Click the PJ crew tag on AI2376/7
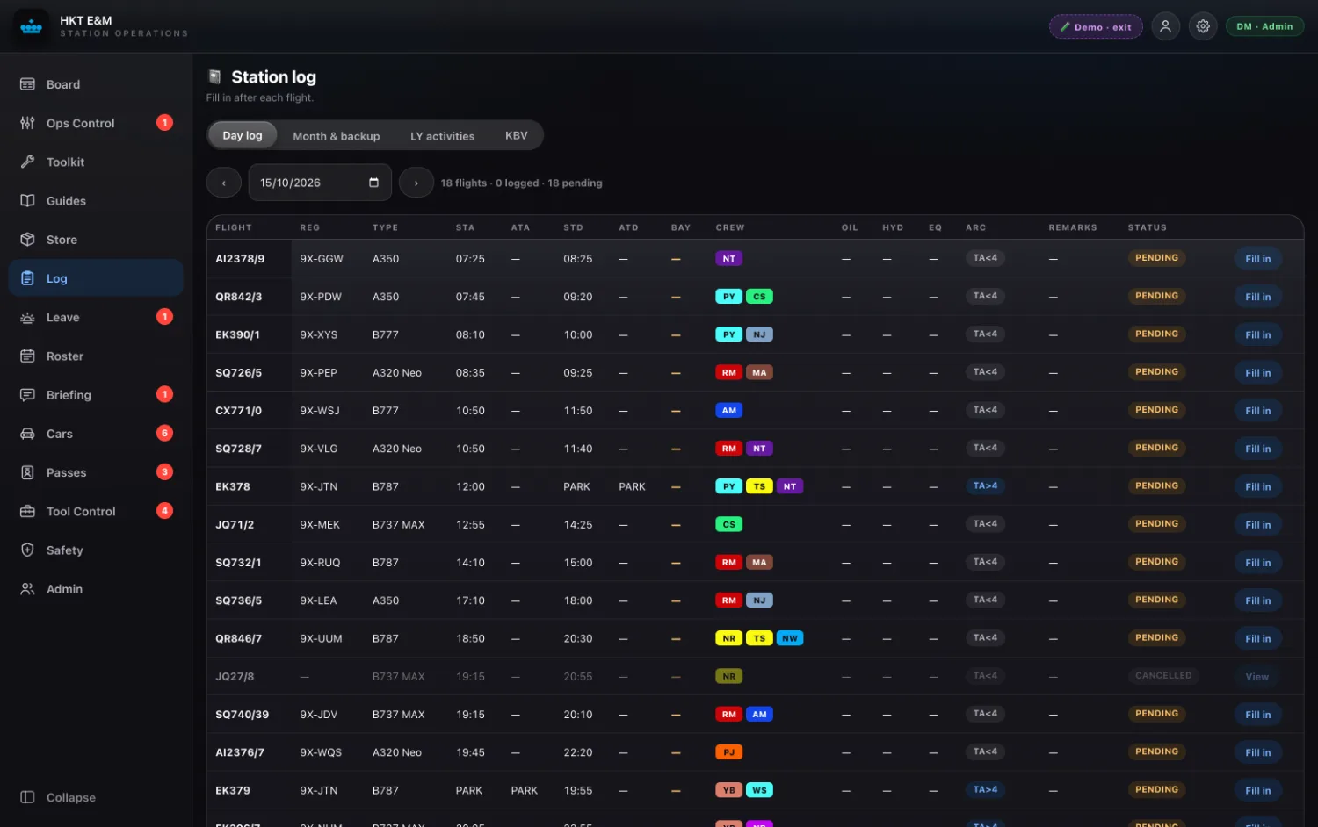Screen dimensions: 1318x827 (729, 752)
